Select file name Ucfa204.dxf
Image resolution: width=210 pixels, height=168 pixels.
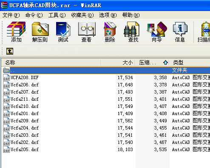(25, 128)
